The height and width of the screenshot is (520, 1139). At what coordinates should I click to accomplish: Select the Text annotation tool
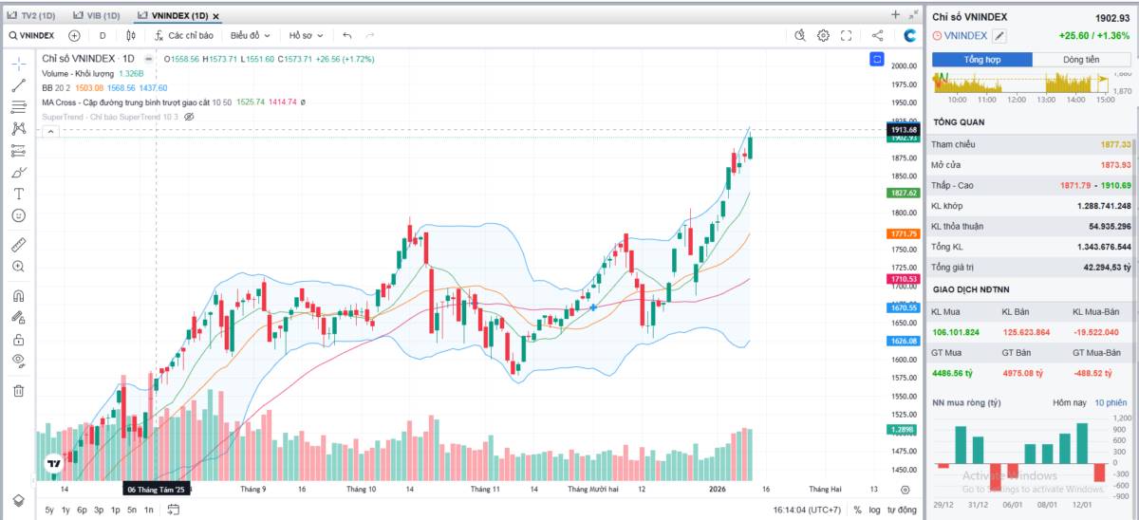tap(18, 194)
